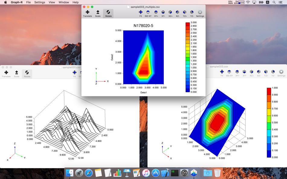The image size is (287, 179).
Task: Open Notification Center icon
Action: [280, 2]
